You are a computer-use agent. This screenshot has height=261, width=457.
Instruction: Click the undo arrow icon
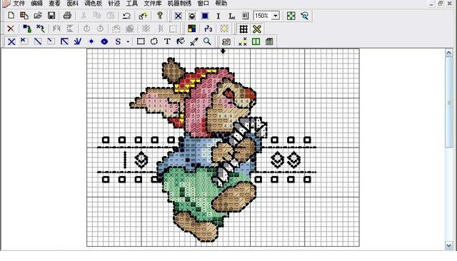(126, 16)
